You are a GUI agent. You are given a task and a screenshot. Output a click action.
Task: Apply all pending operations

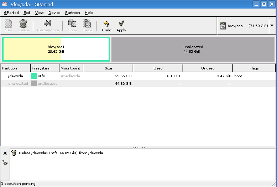click(121, 26)
